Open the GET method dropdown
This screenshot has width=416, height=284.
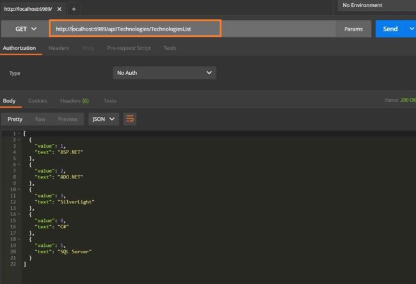pos(26,29)
